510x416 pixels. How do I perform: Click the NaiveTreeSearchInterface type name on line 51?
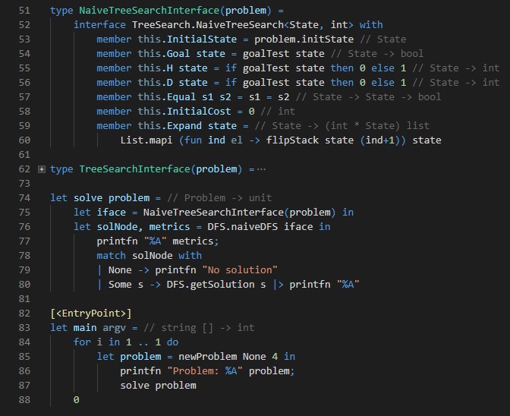coord(150,11)
